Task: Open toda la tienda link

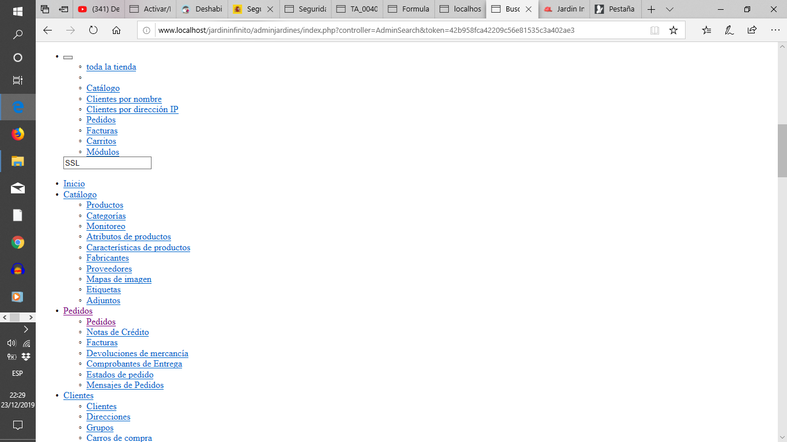Action: tap(111, 67)
